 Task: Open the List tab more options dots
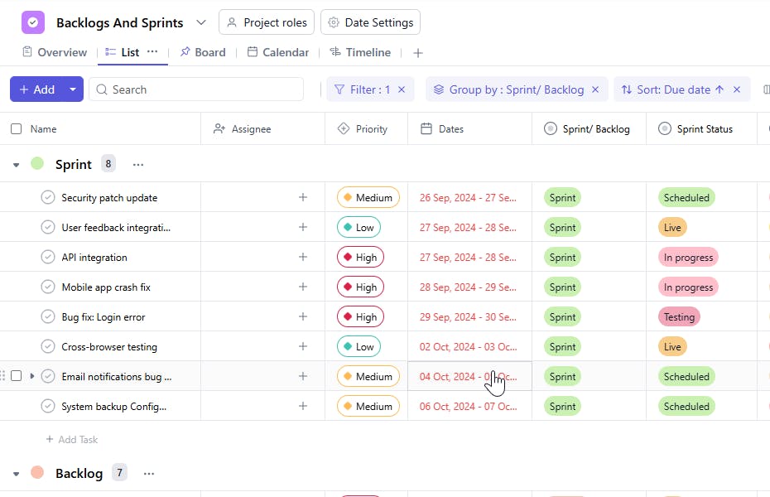tap(152, 52)
